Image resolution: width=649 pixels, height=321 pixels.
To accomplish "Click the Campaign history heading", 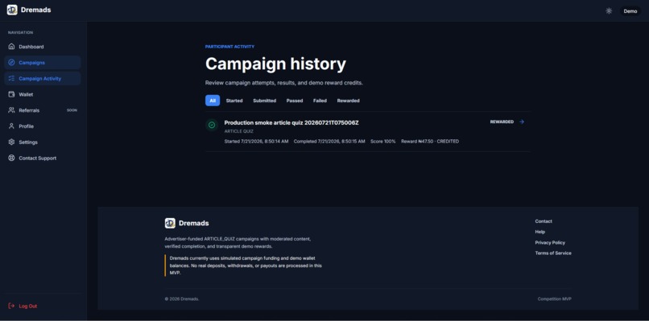I will pyautogui.click(x=275, y=64).
